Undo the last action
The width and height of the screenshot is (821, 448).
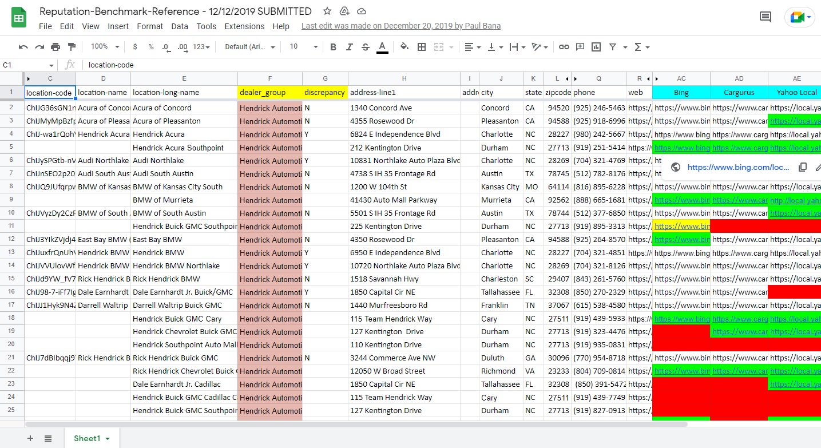point(23,47)
